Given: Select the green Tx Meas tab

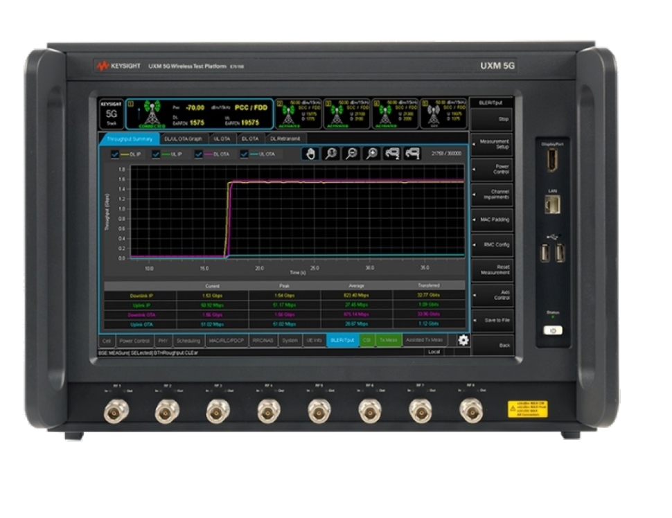Looking at the screenshot, I should [x=388, y=340].
